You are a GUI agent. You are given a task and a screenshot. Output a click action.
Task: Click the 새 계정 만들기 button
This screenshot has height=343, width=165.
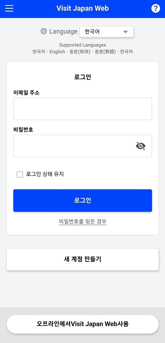(x=82, y=259)
